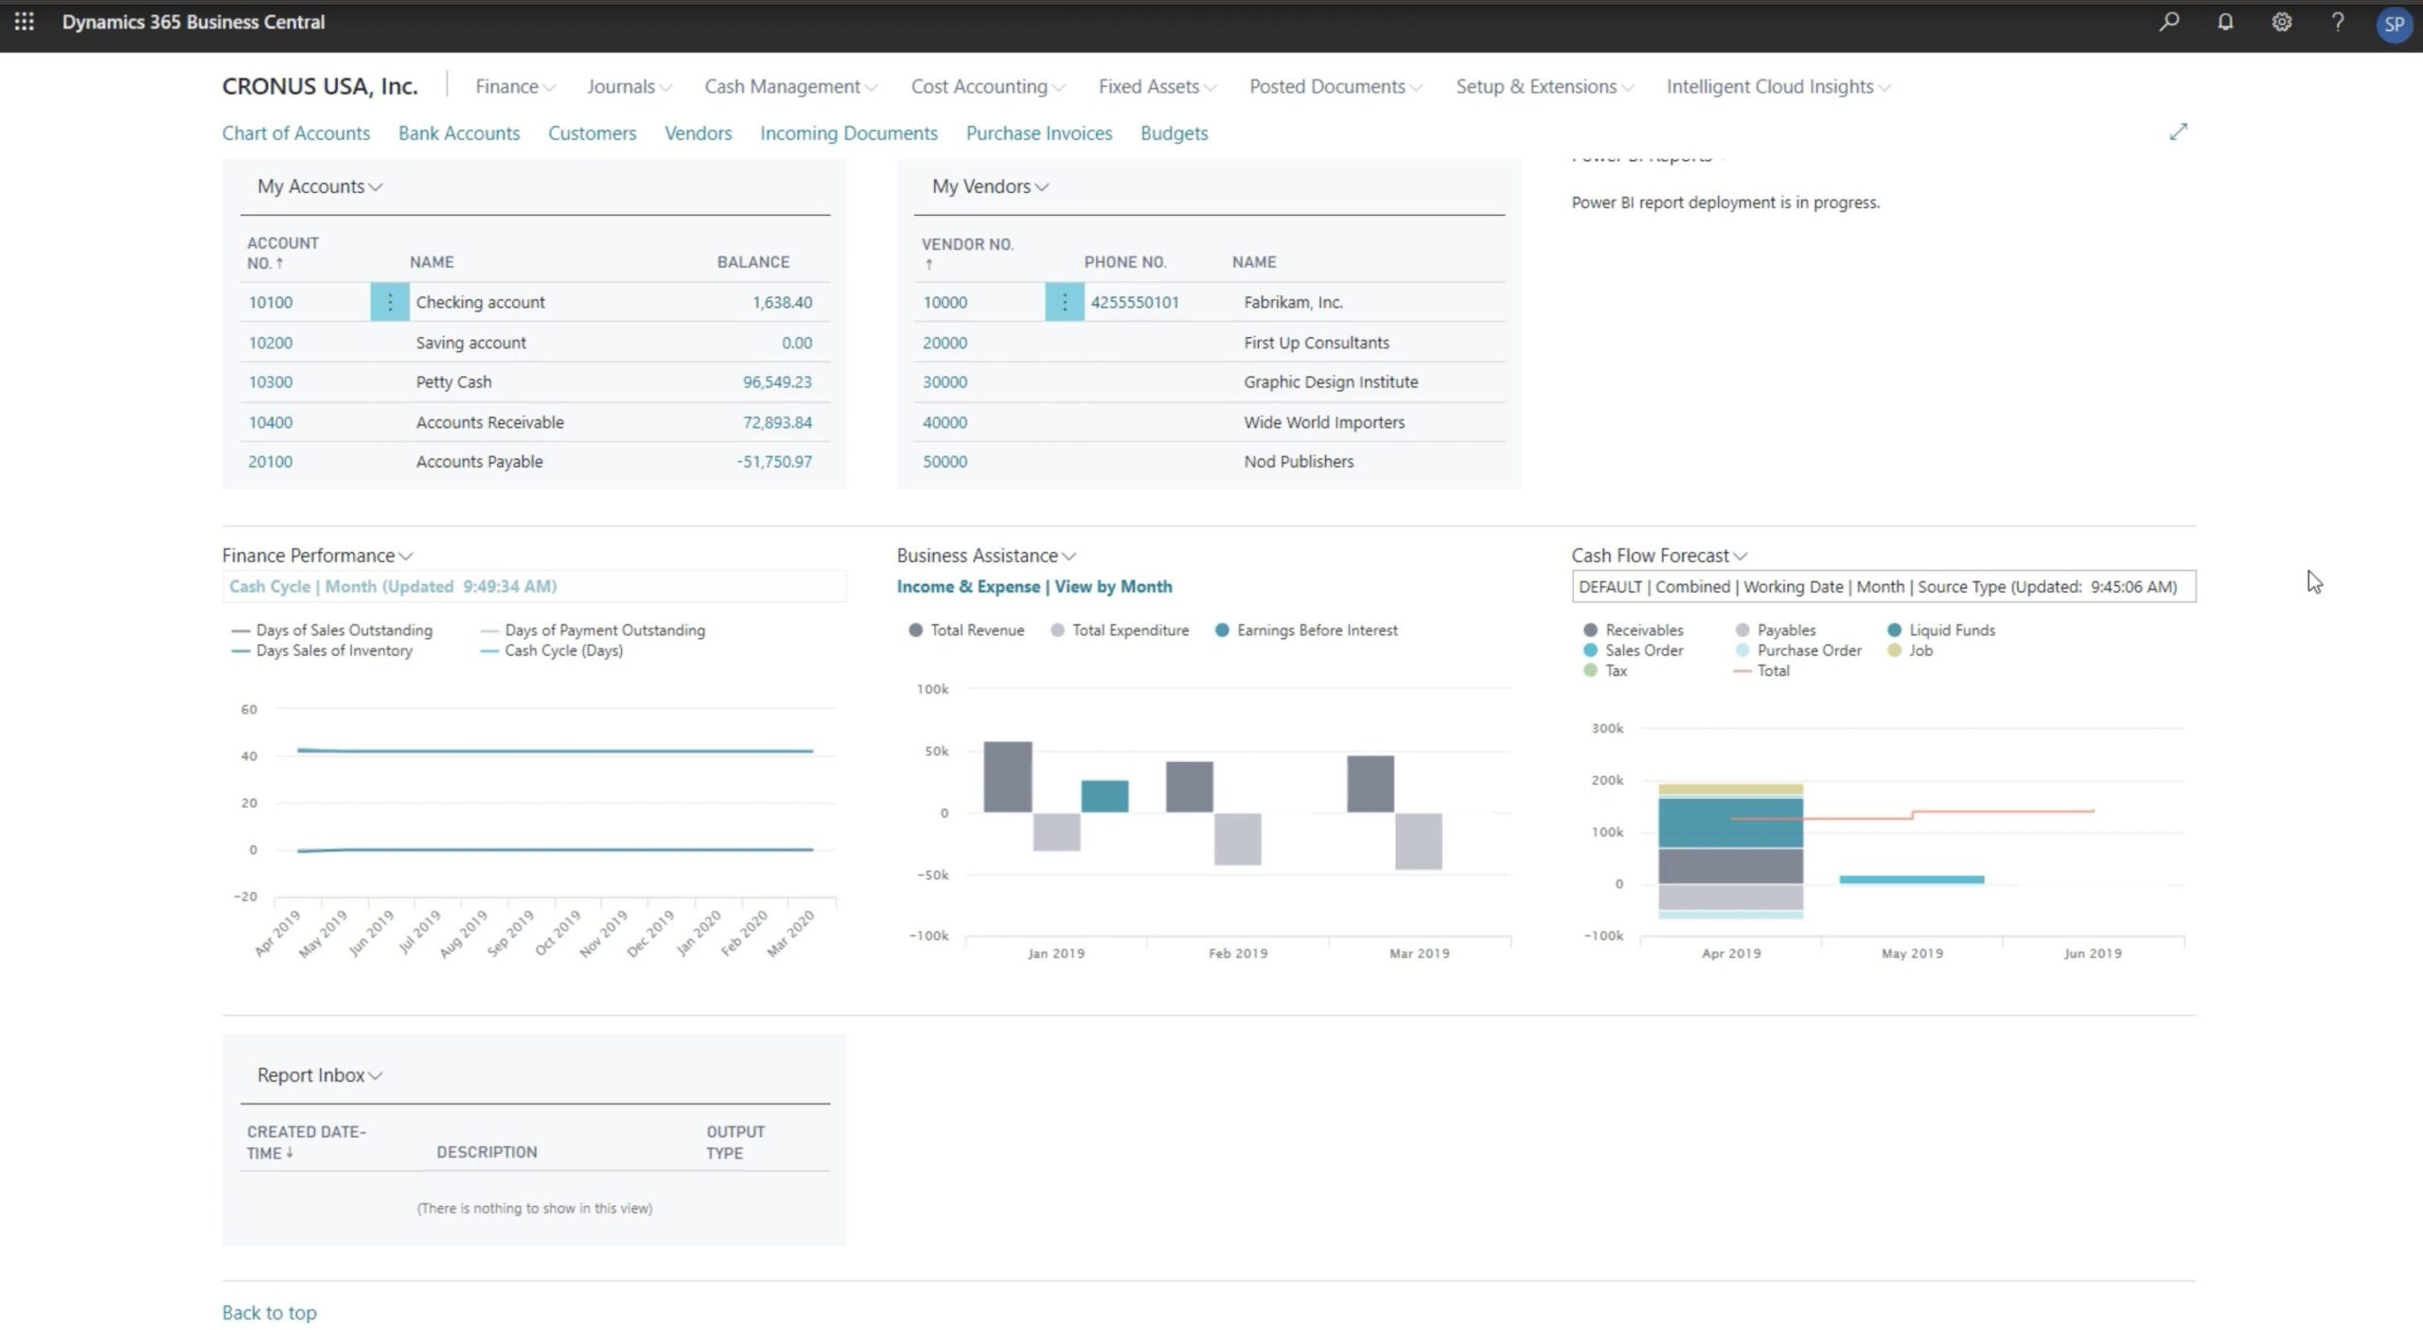Image resolution: width=2423 pixels, height=1330 pixels.
Task: Open the My Accounts dropdown
Action: coord(319,186)
